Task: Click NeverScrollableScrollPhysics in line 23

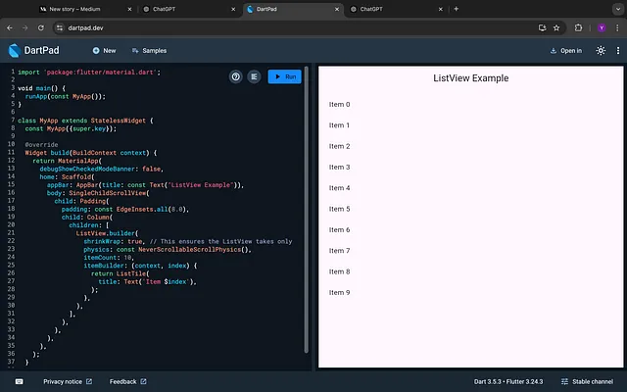Action: (189, 250)
